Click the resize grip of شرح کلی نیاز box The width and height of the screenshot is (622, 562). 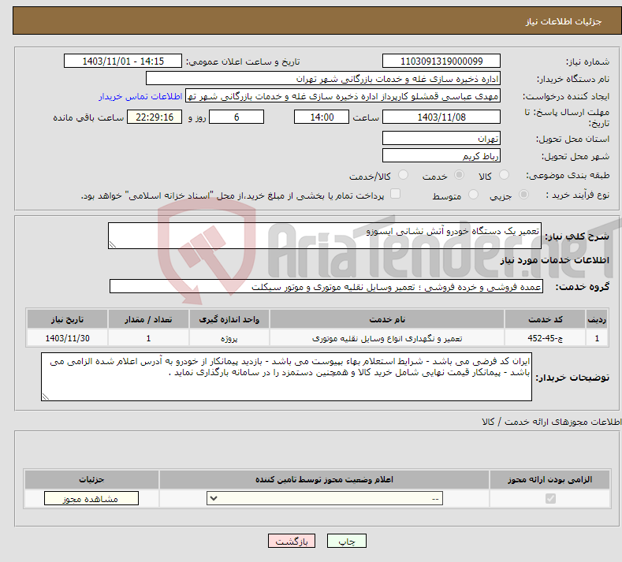click(112, 244)
